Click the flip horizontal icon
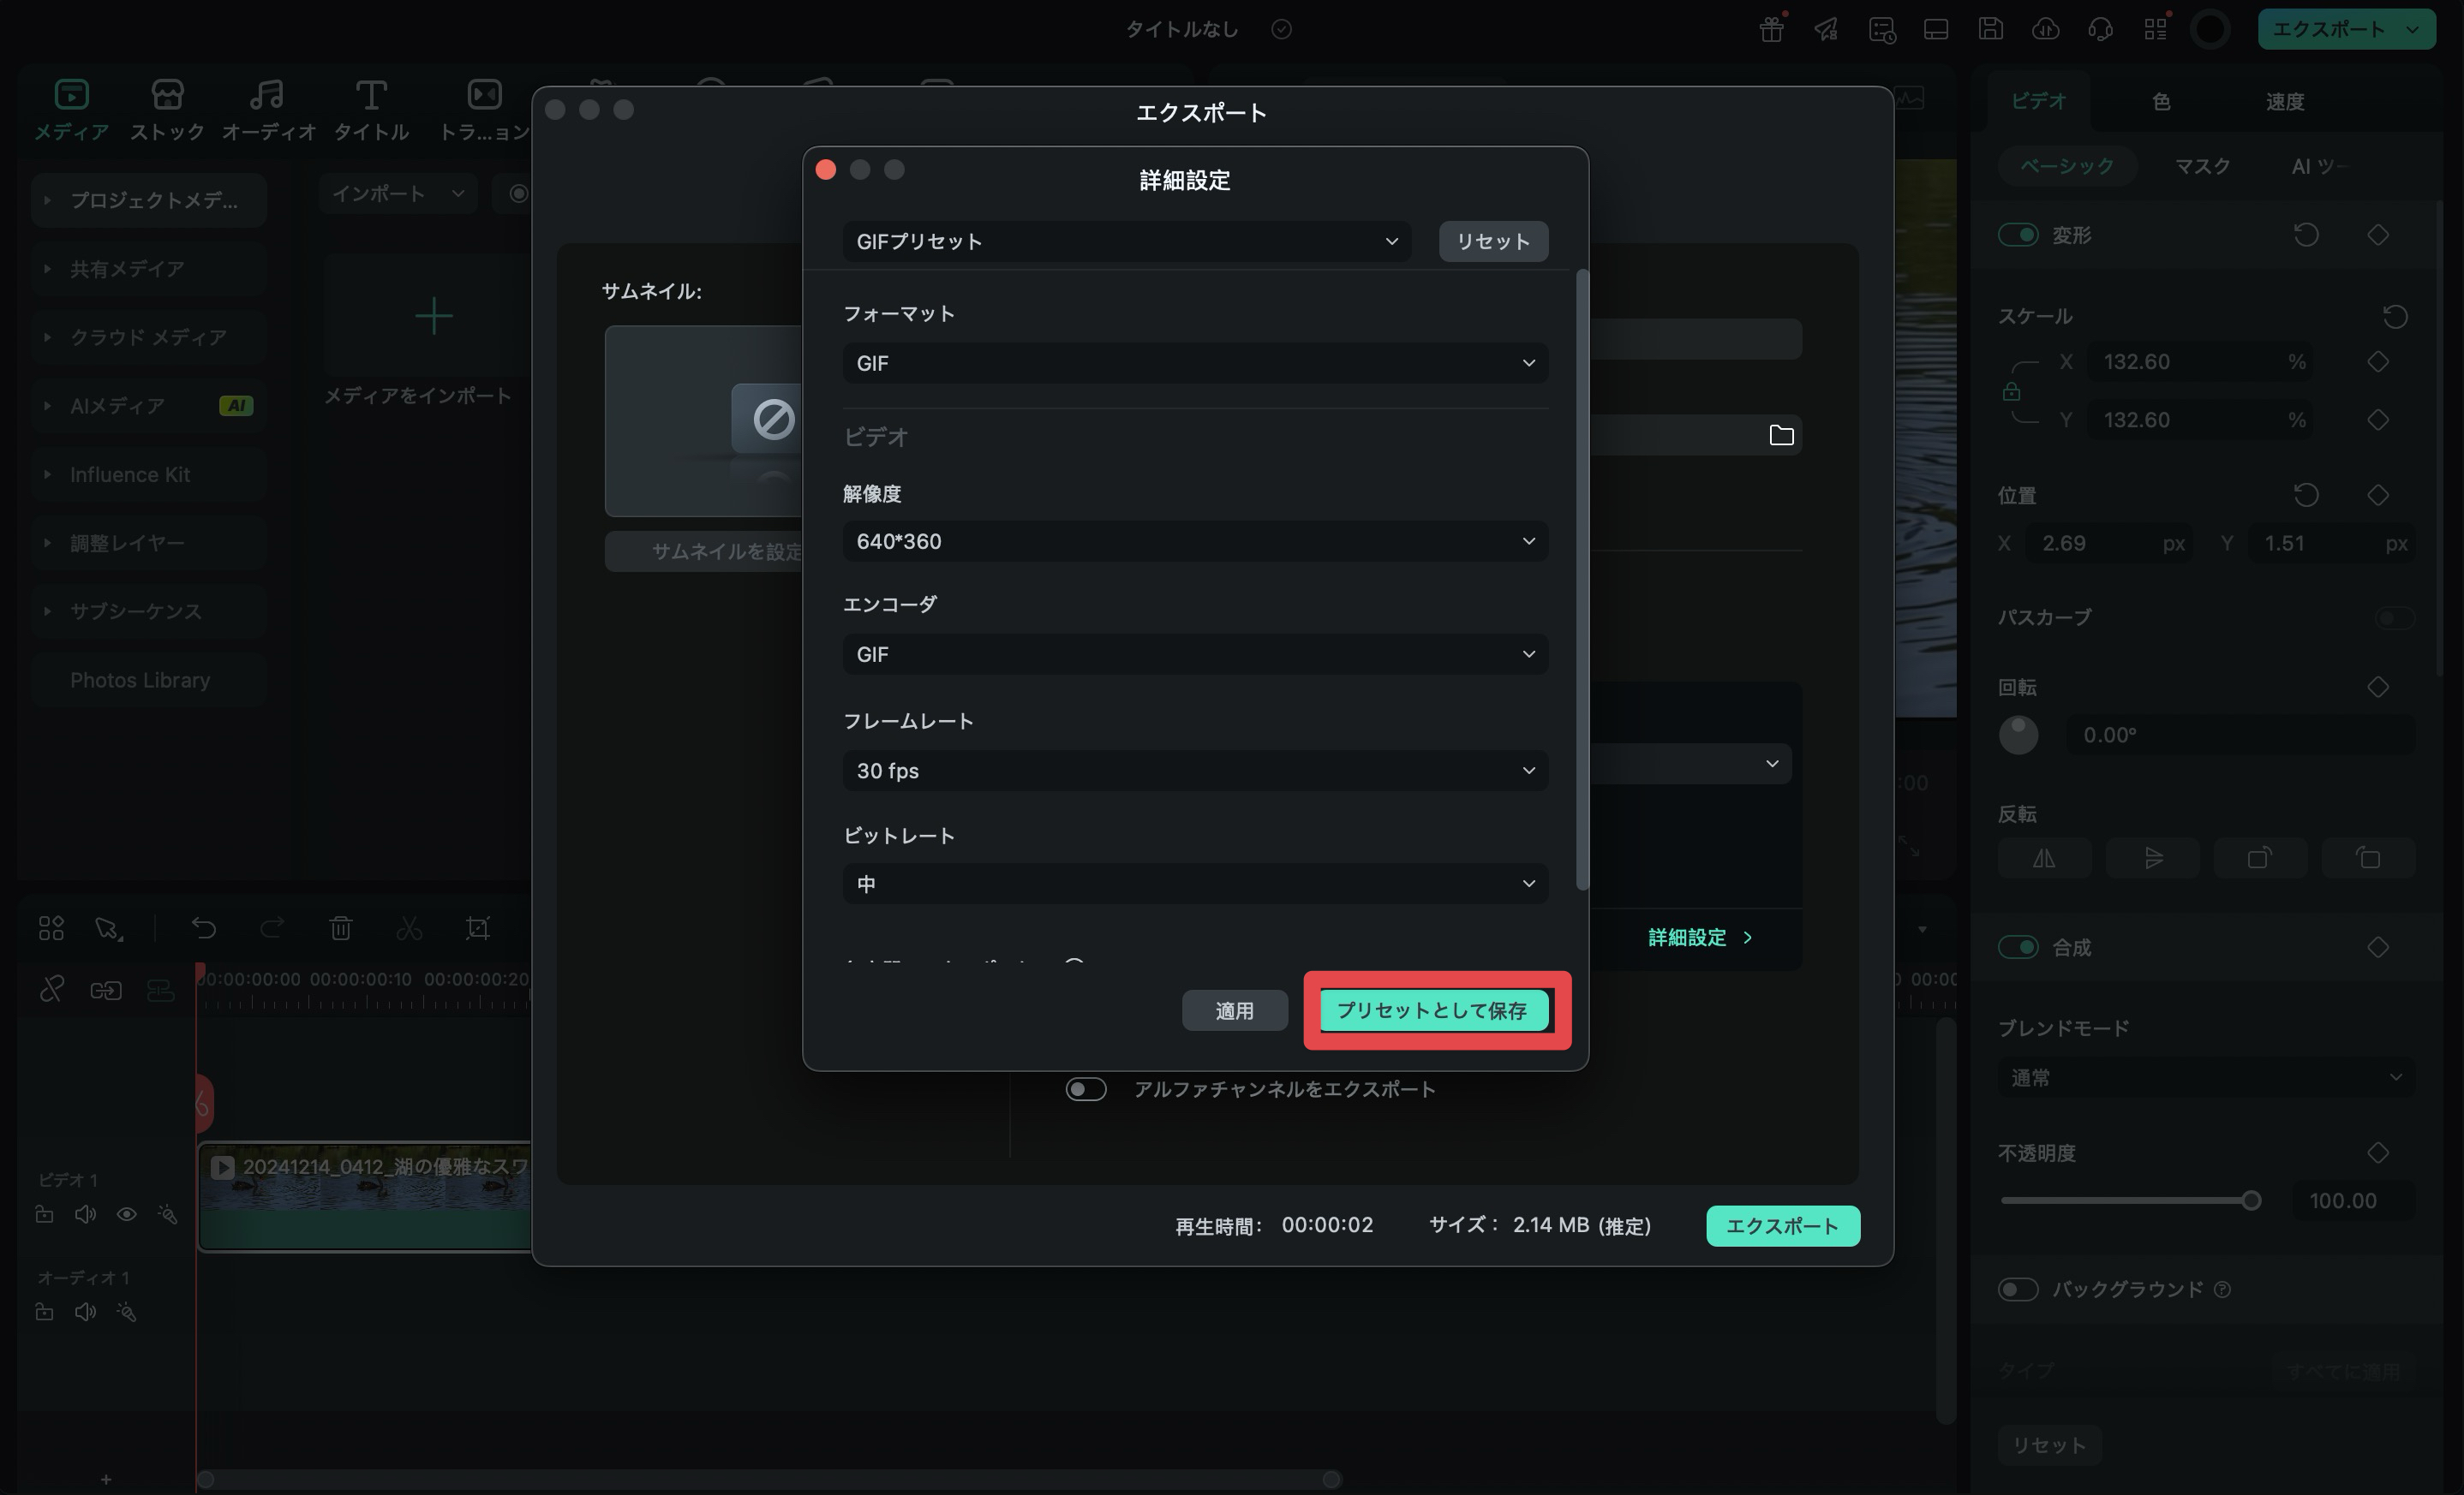This screenshot has height=1495, width=2464. point(2044,859)
